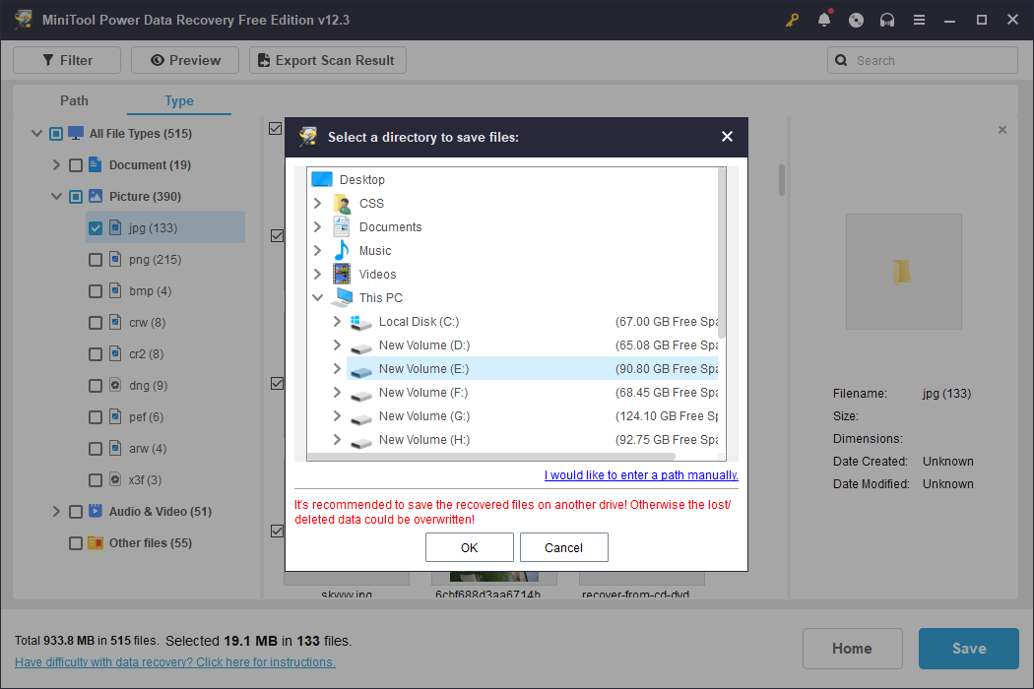
Task: Click the png file type icon
Action: 115,259
